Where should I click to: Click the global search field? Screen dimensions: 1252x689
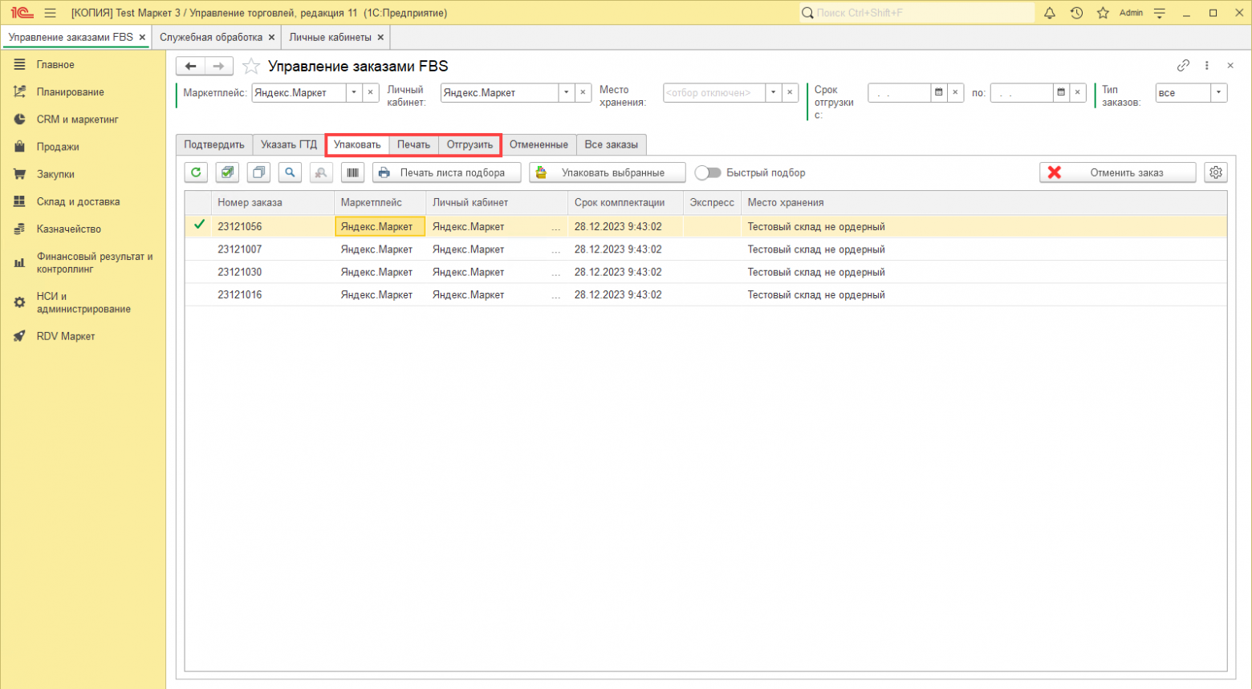(x=917, y=13)
